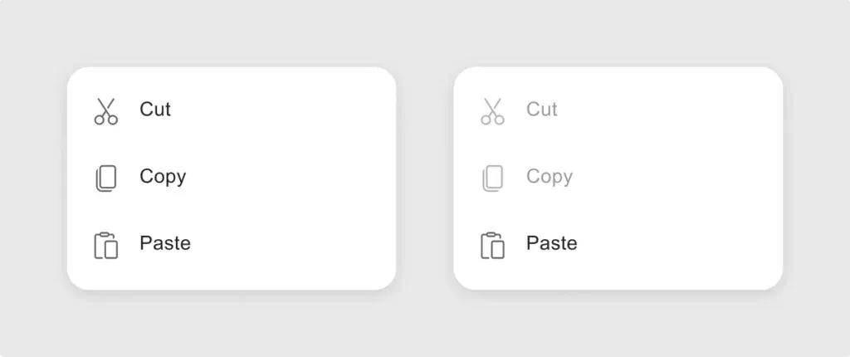Click the disabled Copy label in the right menu

pos(550,177)
